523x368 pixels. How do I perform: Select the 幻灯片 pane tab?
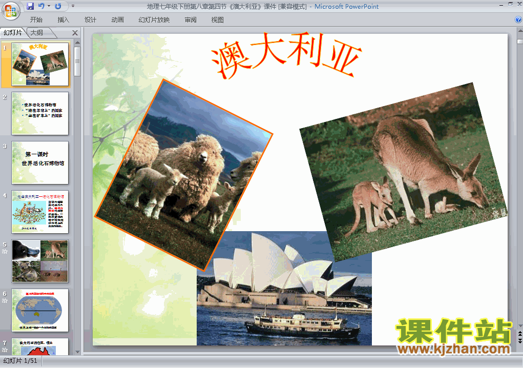(x=13, y=33)
